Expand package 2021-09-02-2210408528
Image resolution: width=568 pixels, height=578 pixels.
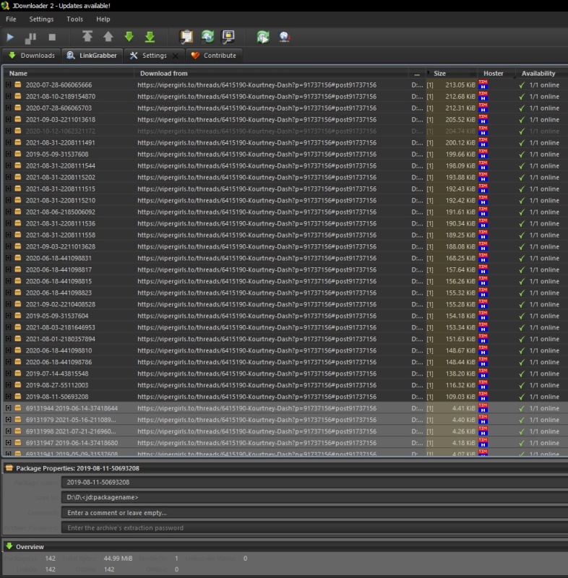pyautogui.click(x=8, y=304)
